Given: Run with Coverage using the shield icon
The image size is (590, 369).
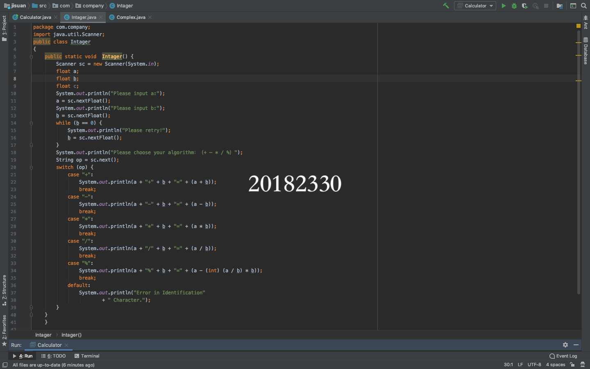Looking at the screenshot, I should (525, 6).
